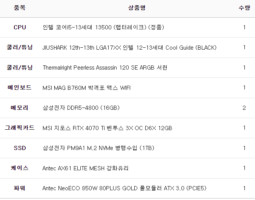Select the JIUSHARK LGA17XX Cool Guide product
The width and height of the screenshot is (255, 200).
(x=129, y=48)
